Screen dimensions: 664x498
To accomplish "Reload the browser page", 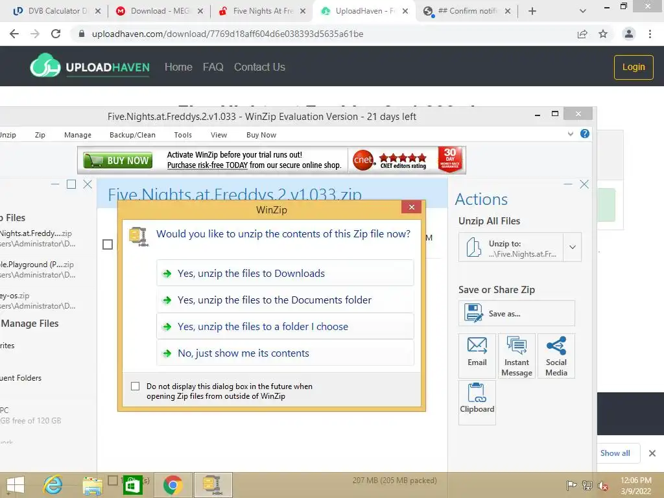I will pos(56,34).
